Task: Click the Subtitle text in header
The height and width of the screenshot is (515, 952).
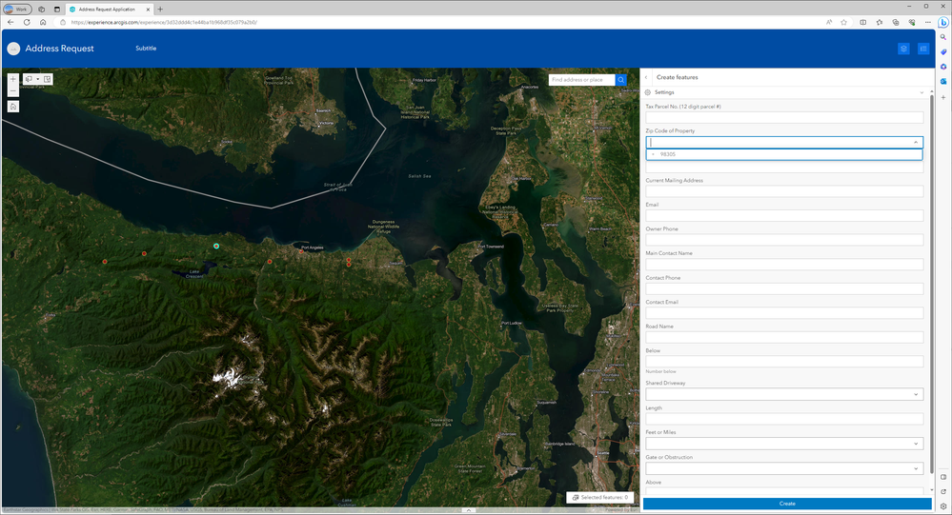Action: [x=146, y=49]
